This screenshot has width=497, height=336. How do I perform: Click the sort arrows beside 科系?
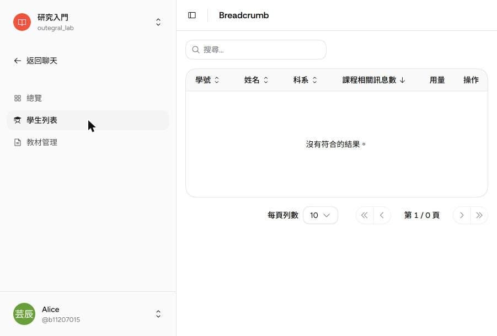315,80
